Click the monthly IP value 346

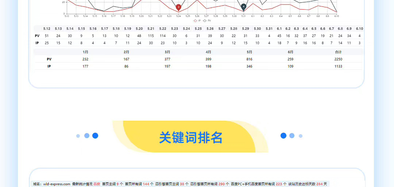(249, 66)
